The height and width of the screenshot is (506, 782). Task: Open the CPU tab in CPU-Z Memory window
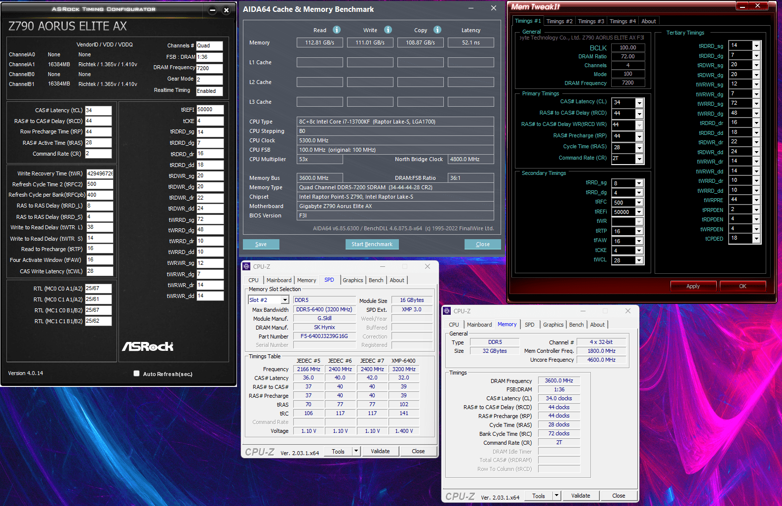pos(454,325)
